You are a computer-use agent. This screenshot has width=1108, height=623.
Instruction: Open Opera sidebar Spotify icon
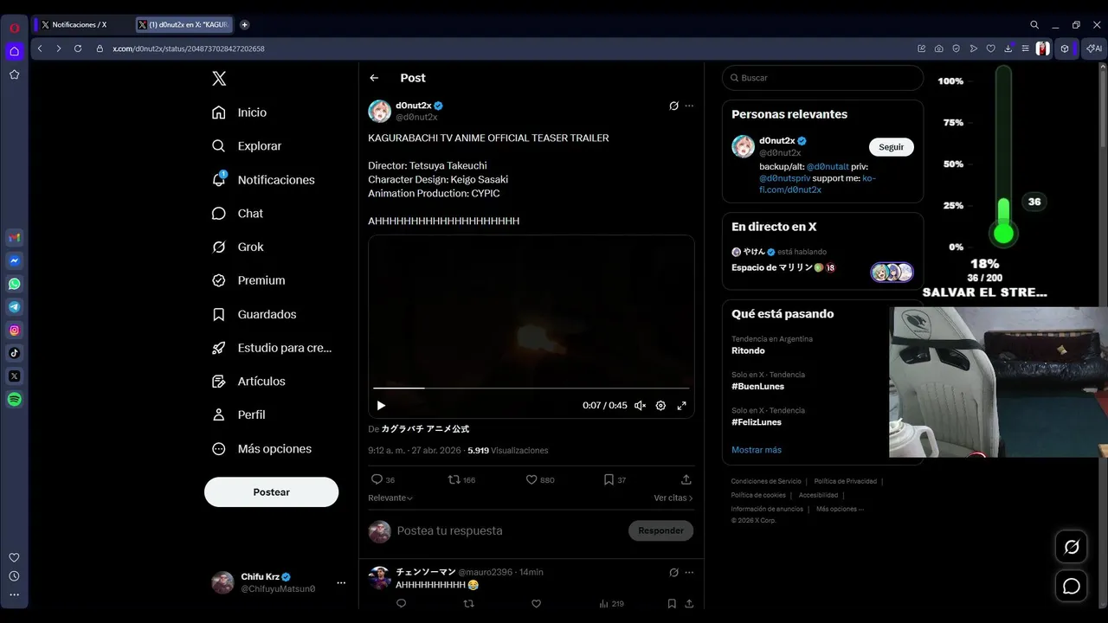coord(15,400)
